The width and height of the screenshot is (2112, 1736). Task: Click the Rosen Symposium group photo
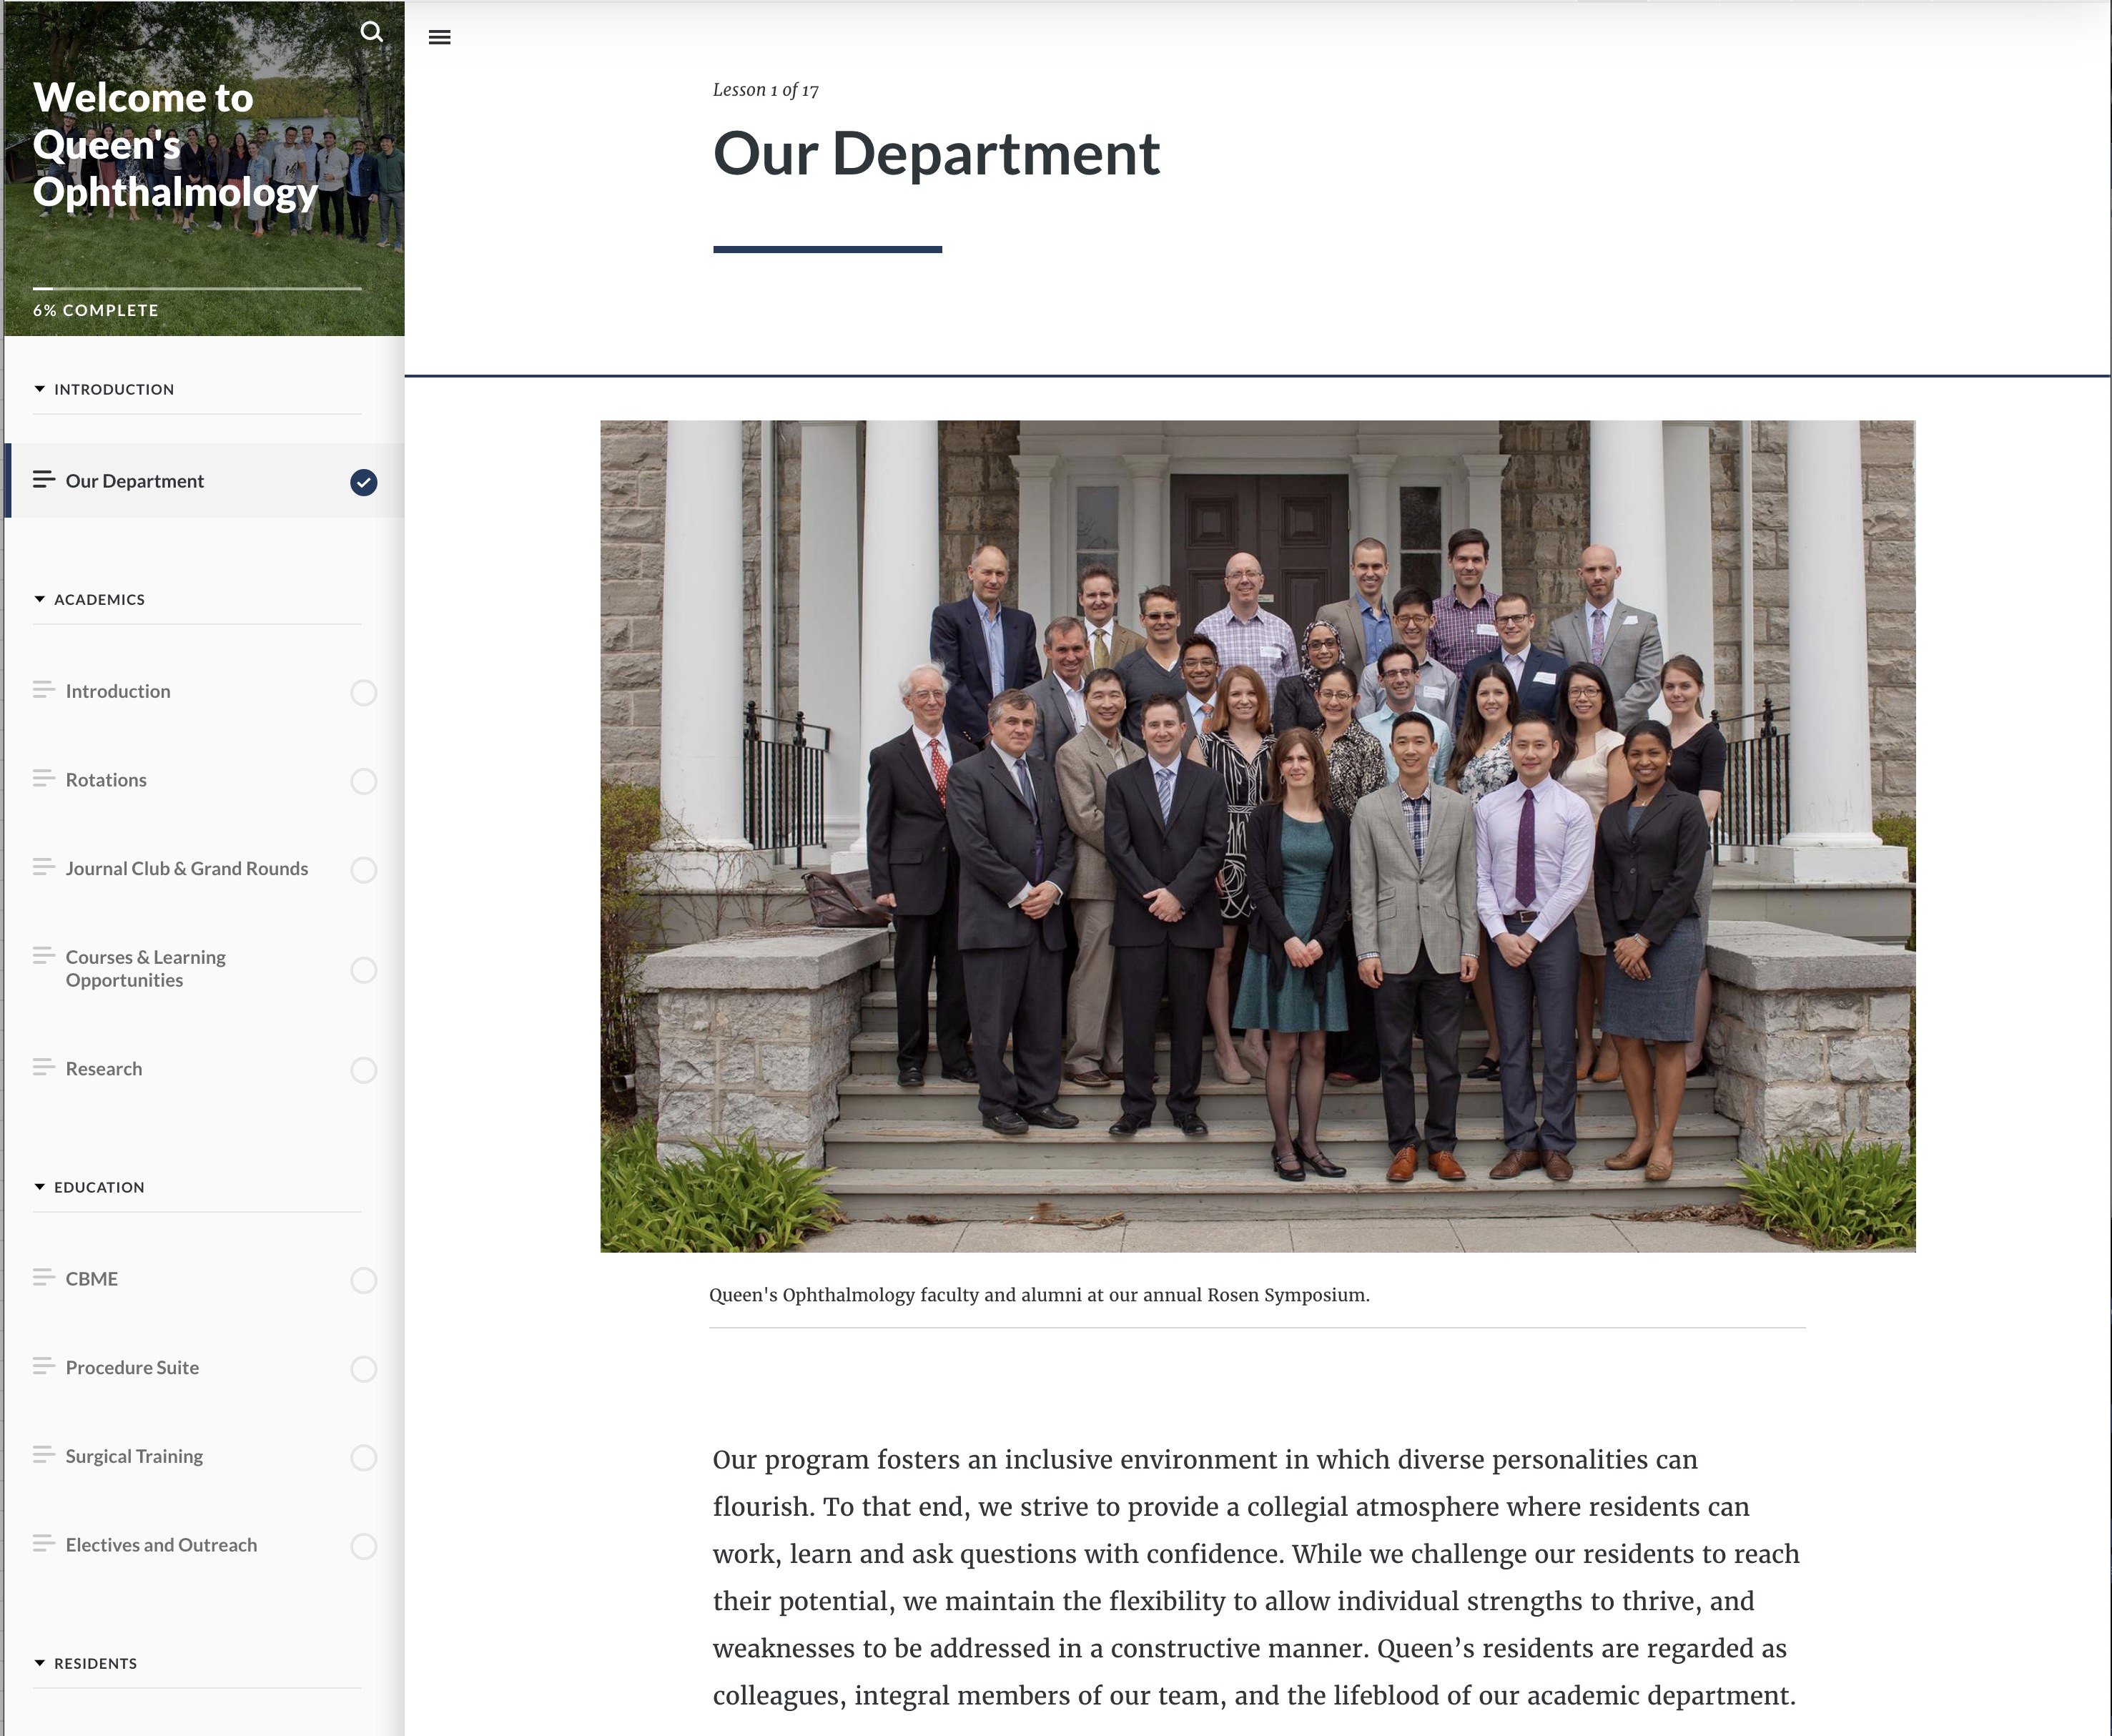(1258, 836)
